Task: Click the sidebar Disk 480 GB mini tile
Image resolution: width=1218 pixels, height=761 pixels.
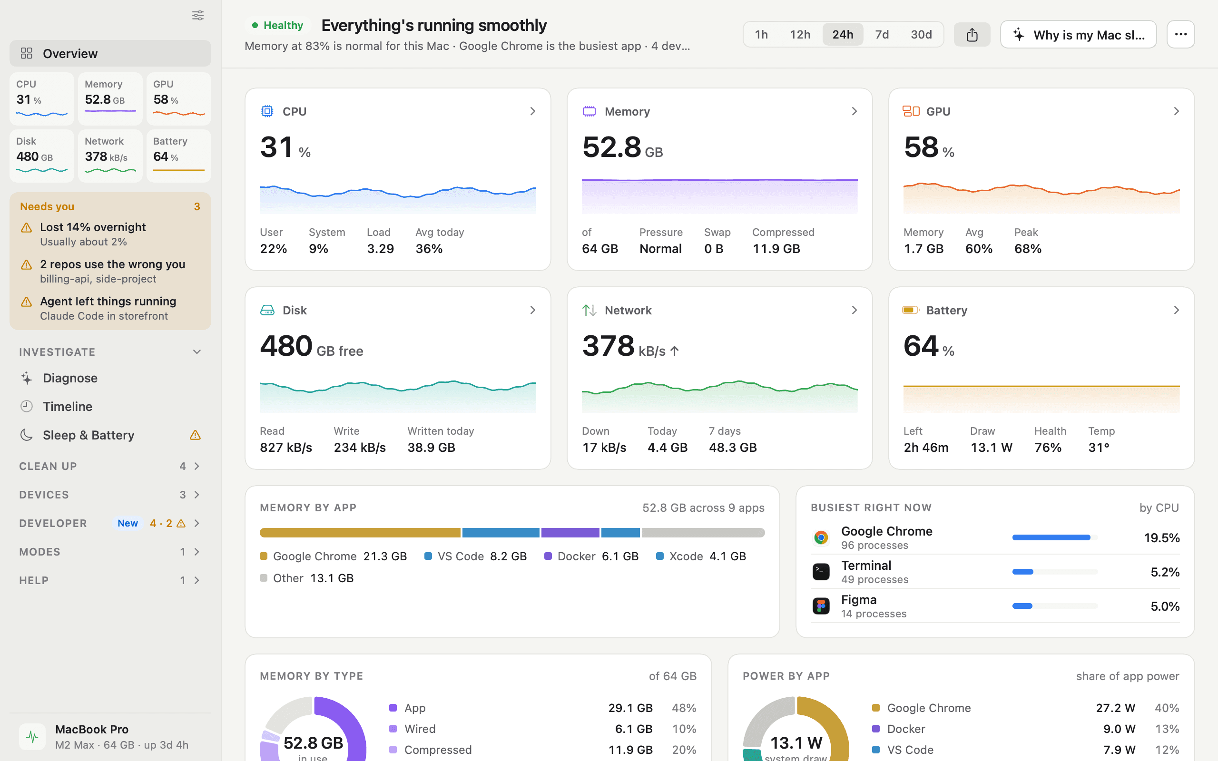Action: (42, 156)
